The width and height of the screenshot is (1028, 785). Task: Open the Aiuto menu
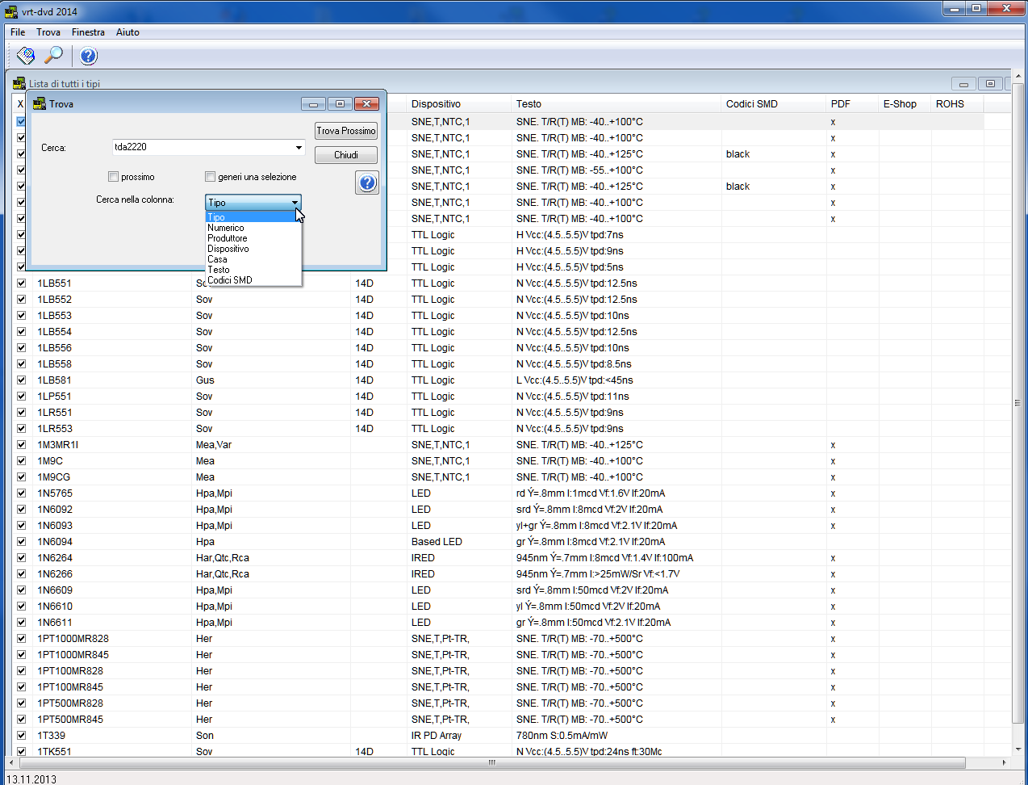[x=127, y=32]
